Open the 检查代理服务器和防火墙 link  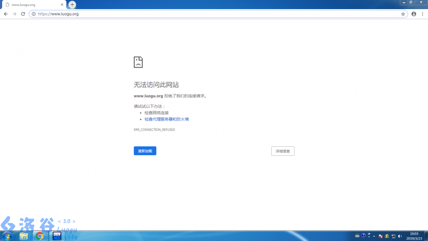pos(166,119)
